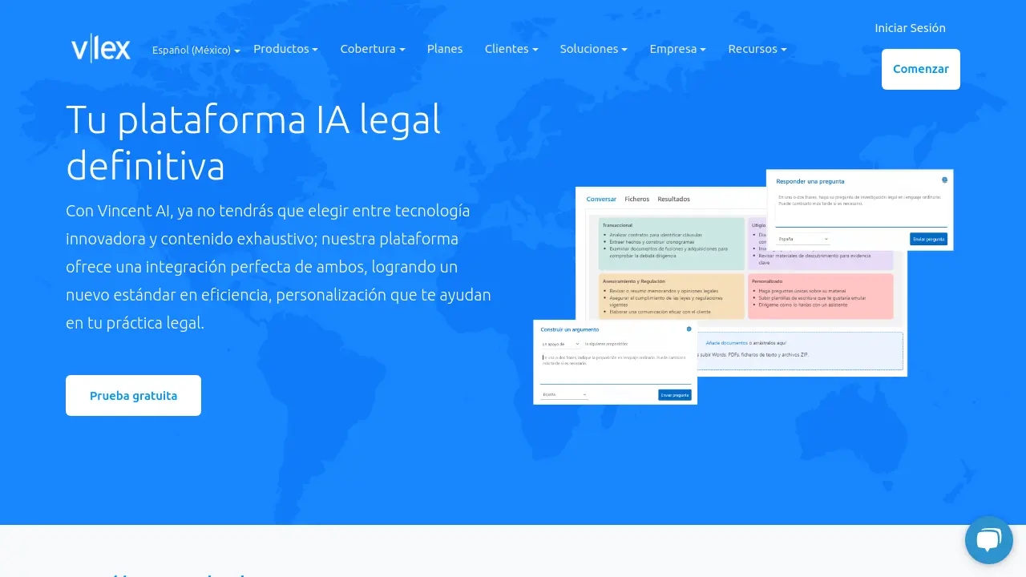Click the Iniciar Sesión link
The image size is (1026, 577).
click(x=910, y=28)
